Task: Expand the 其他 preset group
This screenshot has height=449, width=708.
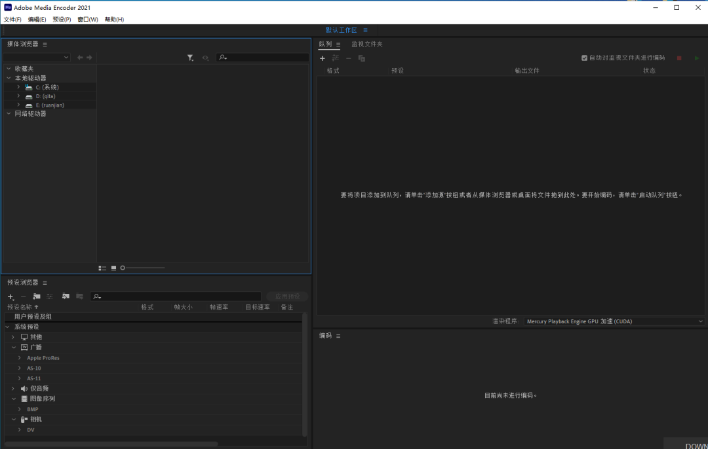Action: 13,337
